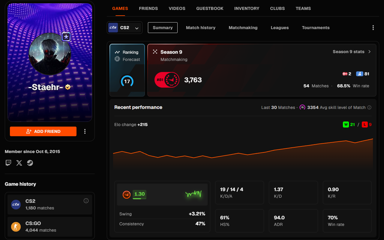The image size is (384, 240).
Task: Click the red #81 rank badge
Action: 167,80
